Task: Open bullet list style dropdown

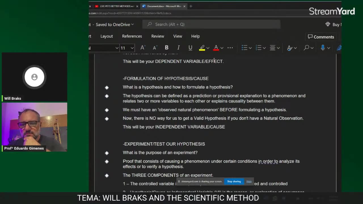Action: pyautogui.click(x=250, y=48)
